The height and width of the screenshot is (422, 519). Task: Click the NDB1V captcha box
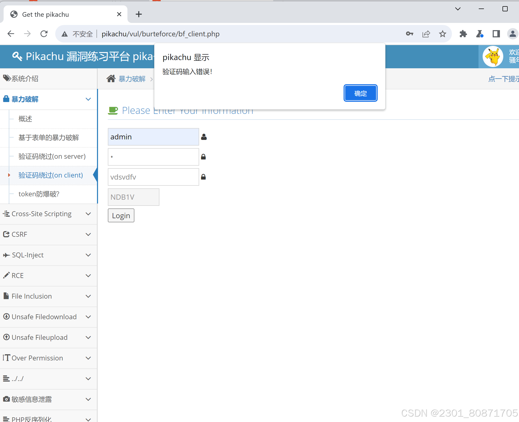[x=133, y=197]
